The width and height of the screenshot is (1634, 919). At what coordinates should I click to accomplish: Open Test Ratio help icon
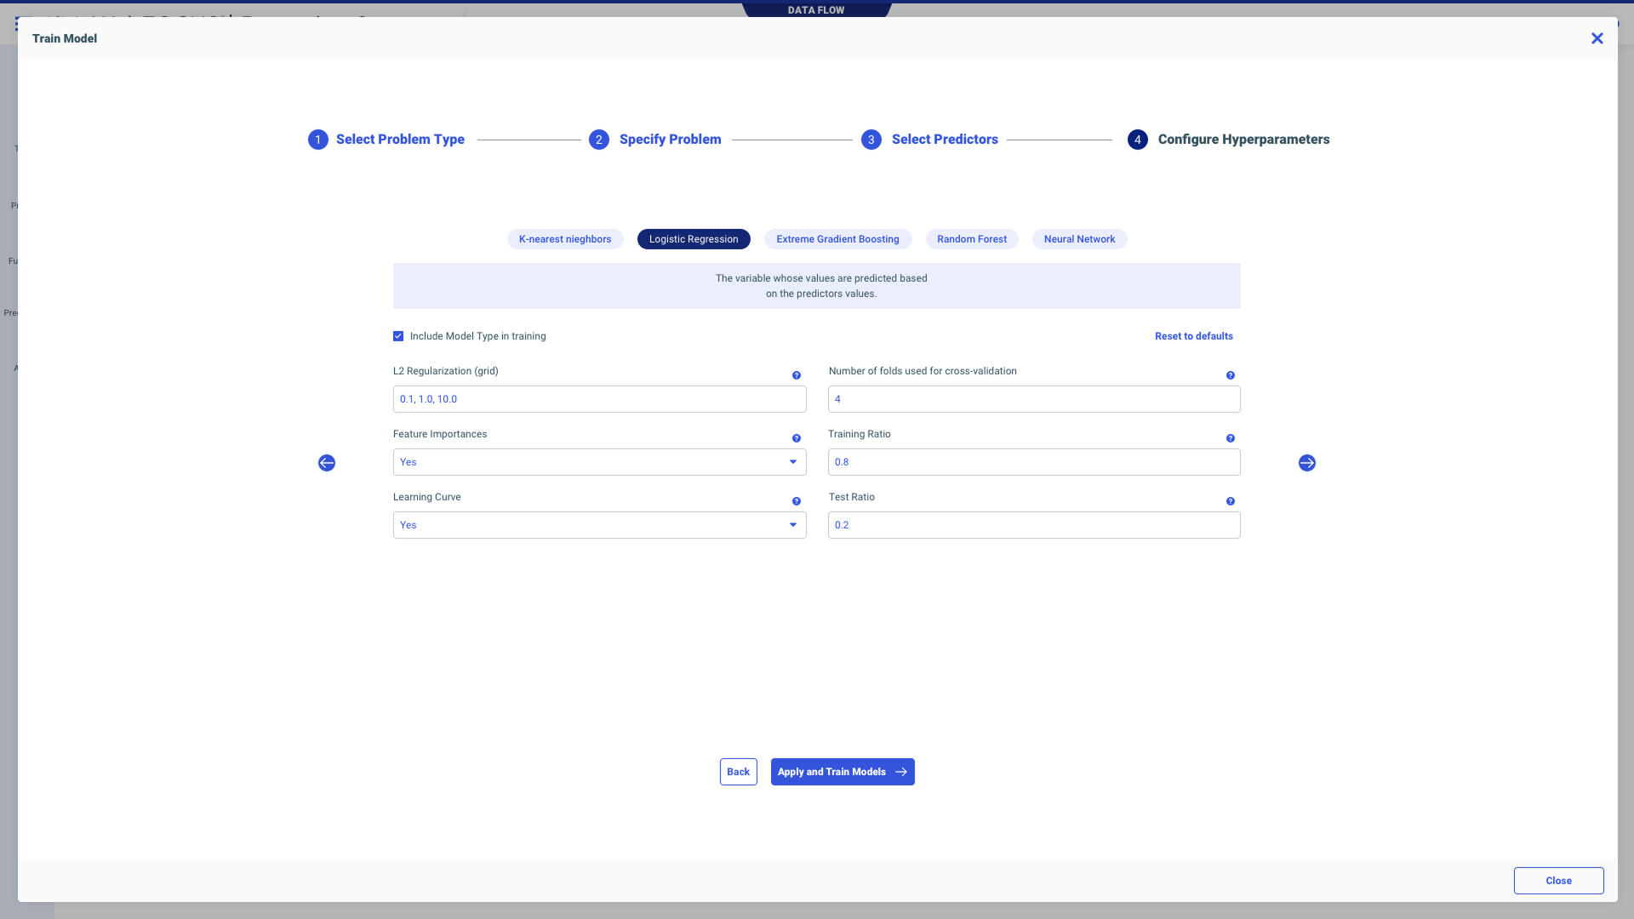point(1231,501)
